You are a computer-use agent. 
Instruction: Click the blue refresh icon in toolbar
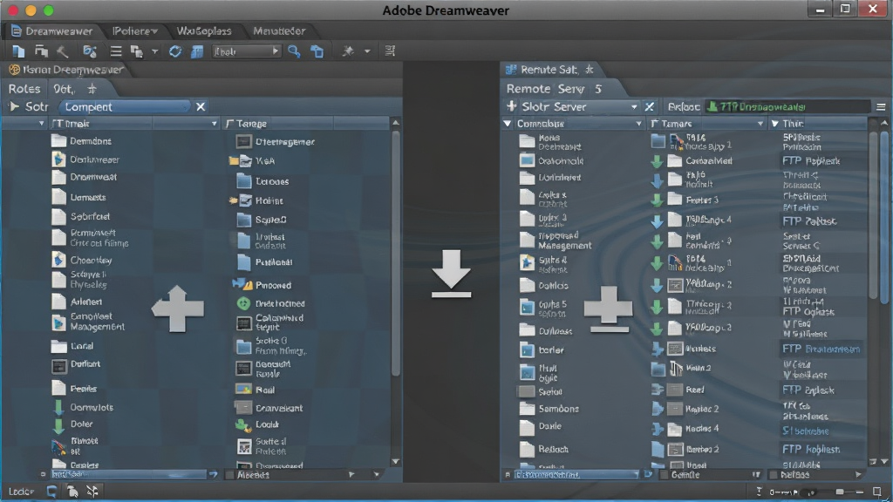[x=175, y=51]
